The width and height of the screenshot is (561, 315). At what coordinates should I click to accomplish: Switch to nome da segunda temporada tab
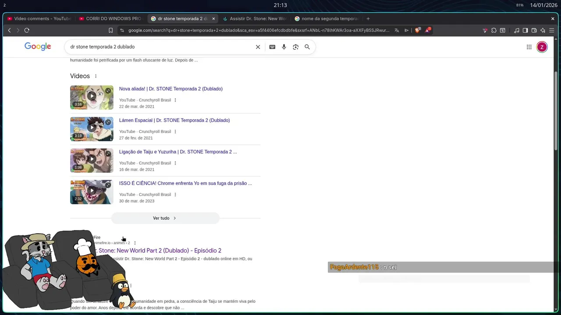tap(327, 18)
